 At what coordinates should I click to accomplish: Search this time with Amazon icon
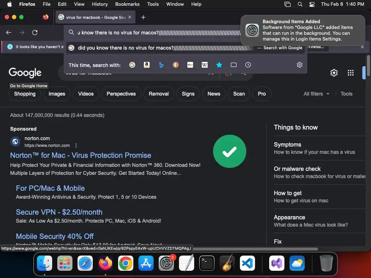pos(147,65)
